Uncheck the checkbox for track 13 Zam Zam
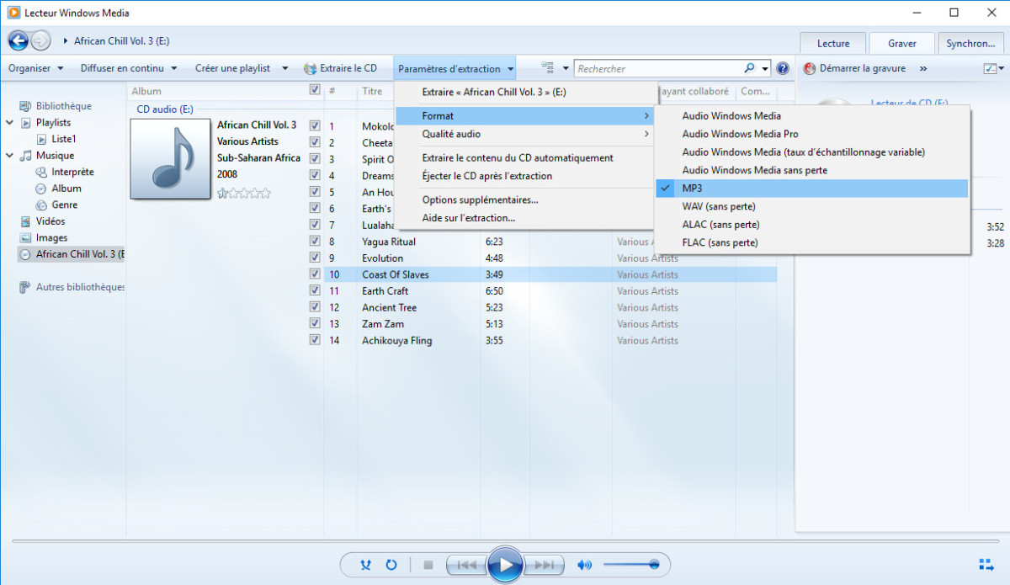Viewport: 1010px width, 585px height. click(315, 323)
